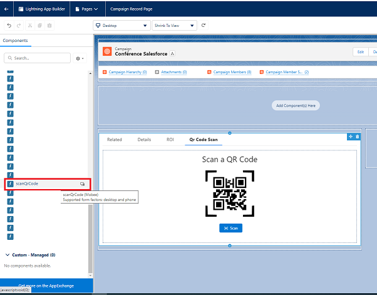377x295 pixels.
Task: Open the Pages dropdown menu
Action: [x=87, y=9]
